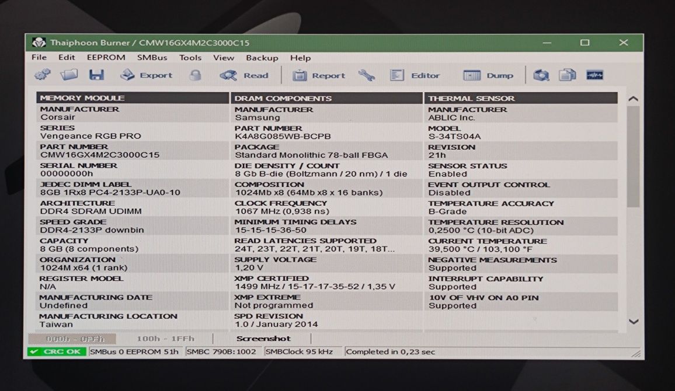Open the View menu
The image size is (675, 391).
224,58
